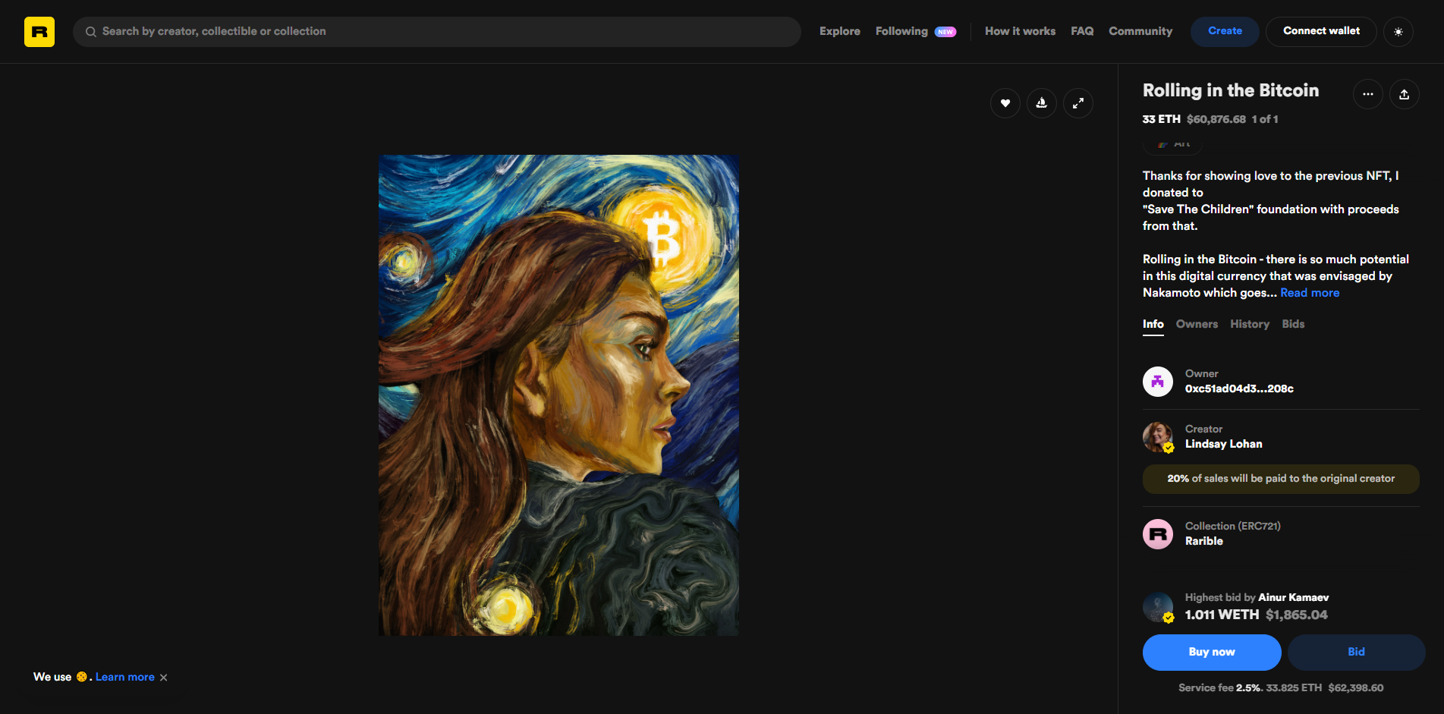
Task: Toggle light theme with sun icon
Action: 1398,32
